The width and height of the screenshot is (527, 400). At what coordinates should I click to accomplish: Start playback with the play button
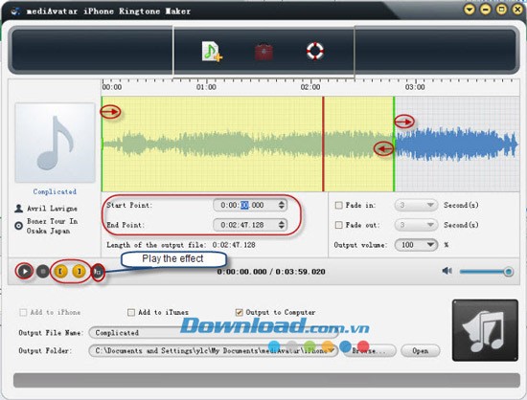[25, 271]
